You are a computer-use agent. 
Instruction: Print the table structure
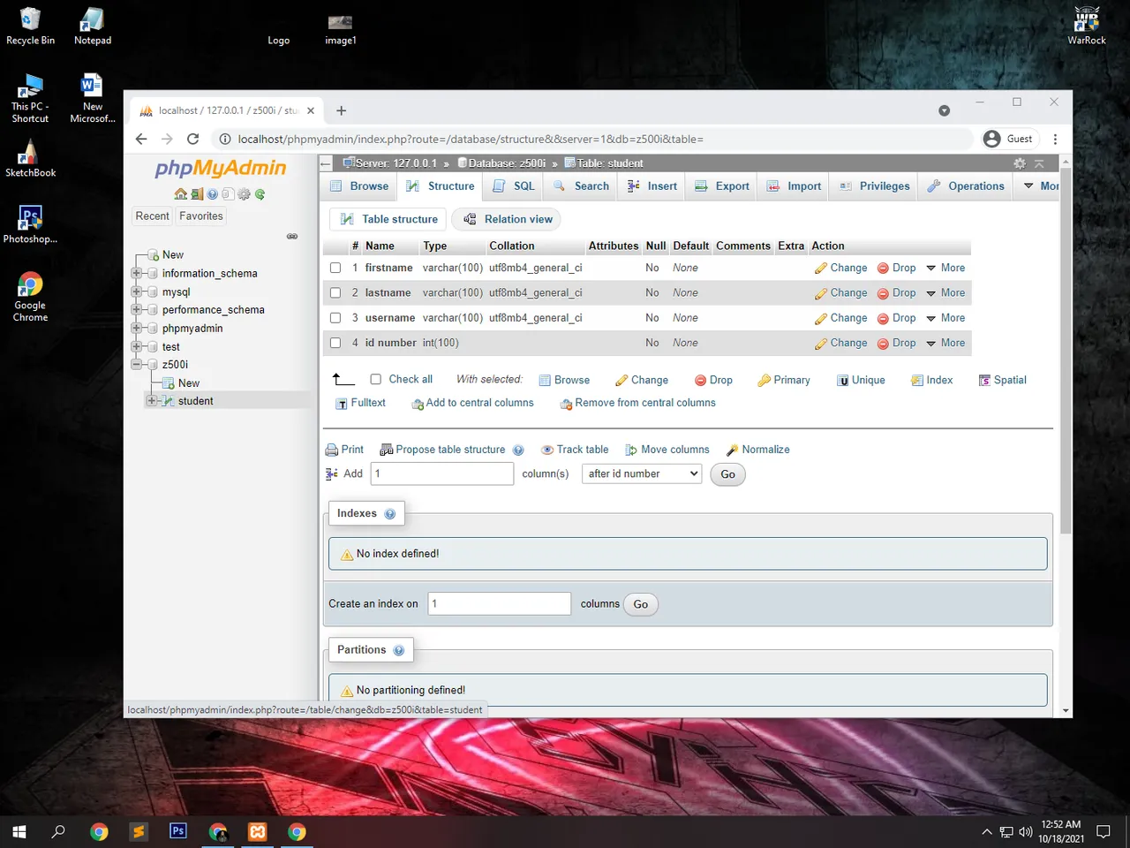click(x=344, y=450)
